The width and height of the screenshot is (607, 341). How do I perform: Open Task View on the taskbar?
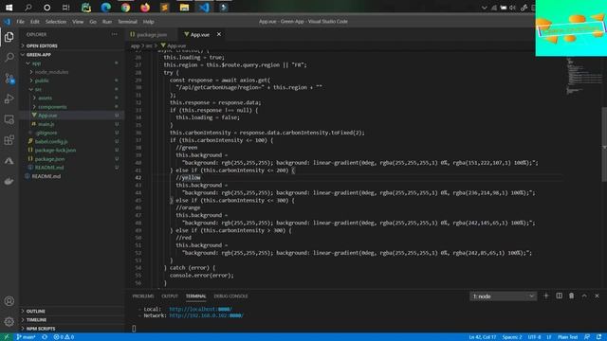pyautogui.click(x=66, y=8)
